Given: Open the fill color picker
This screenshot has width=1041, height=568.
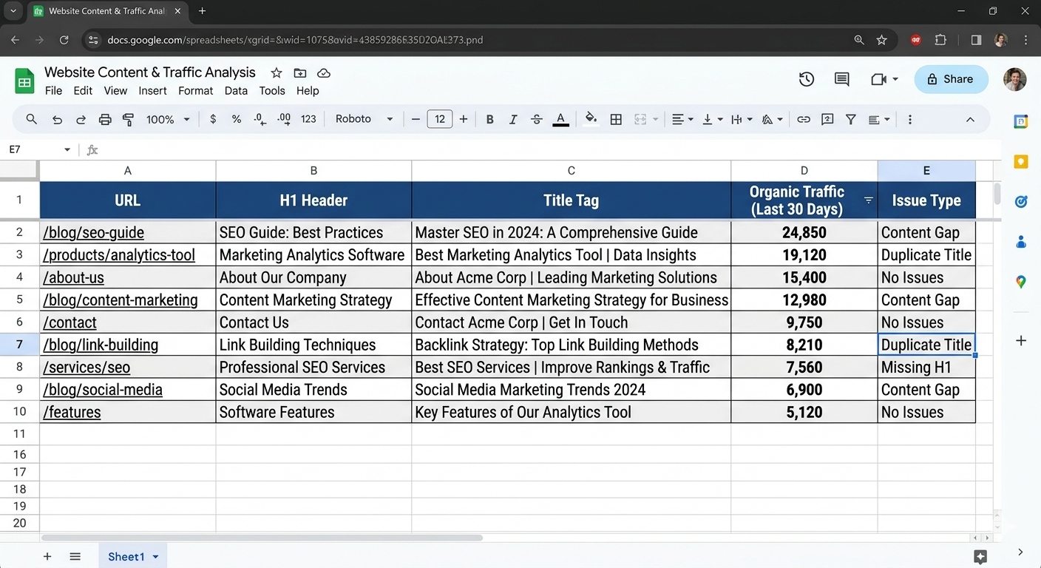Looking at the screenshot, I should (591, 119).
